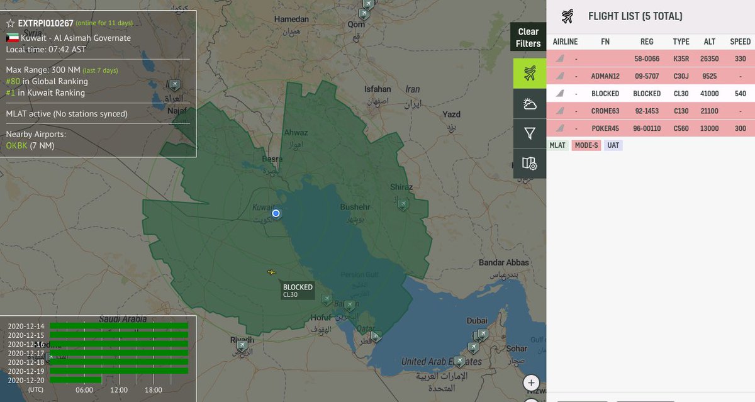Select the airport marker near Qatar
The image size is (755, 402).
[x=376, y=337]
